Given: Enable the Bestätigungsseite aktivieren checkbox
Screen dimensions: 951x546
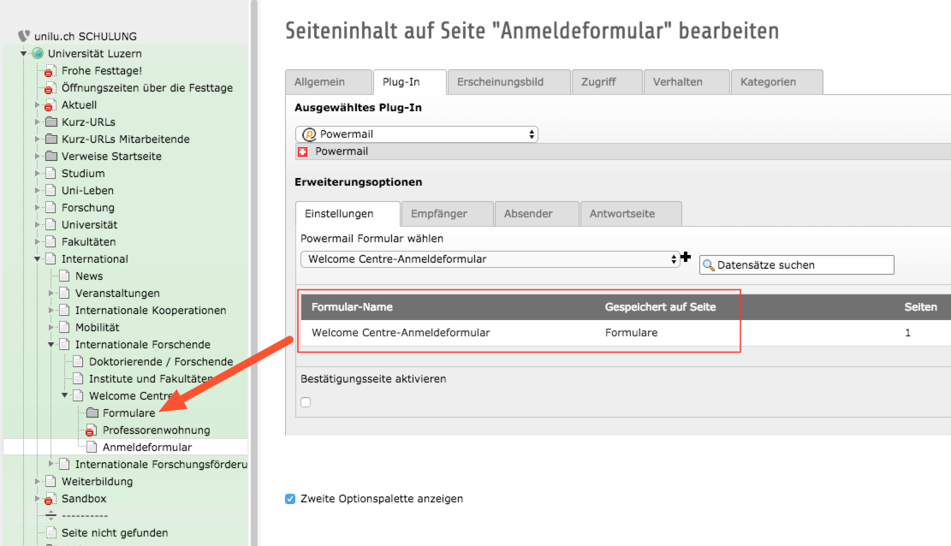Looking at the screenshot, I should click(x=306, y=402).
